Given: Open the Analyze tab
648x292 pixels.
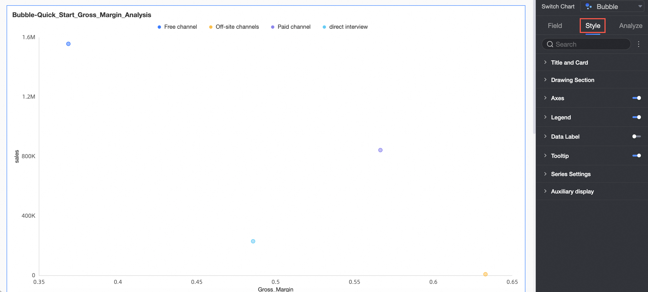Looking at the screenshot, I should click(631, 26).
